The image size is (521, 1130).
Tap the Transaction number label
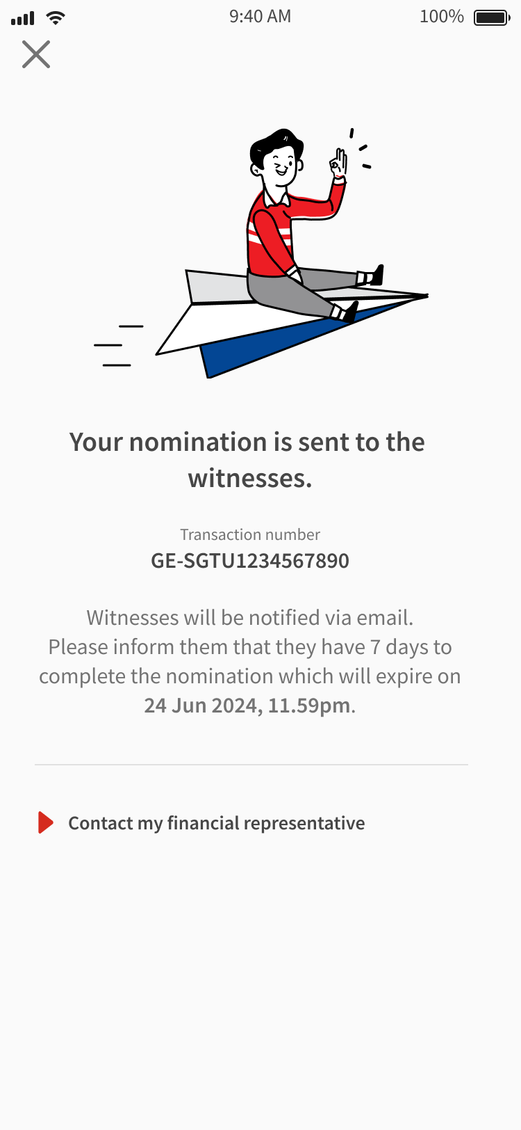pos(250,534)
